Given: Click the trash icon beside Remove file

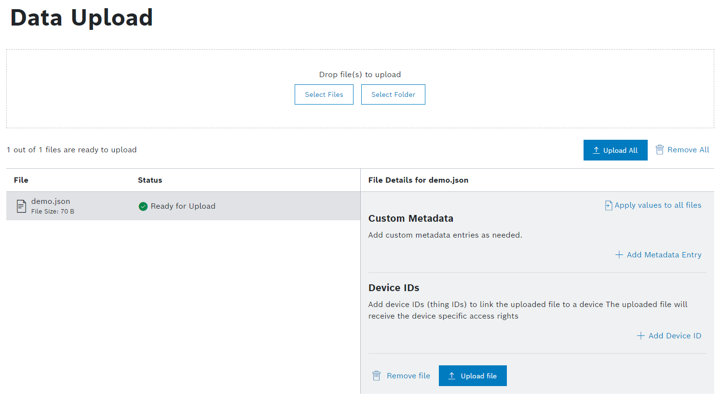Looking at the screenshot, I should coord(377,376).
